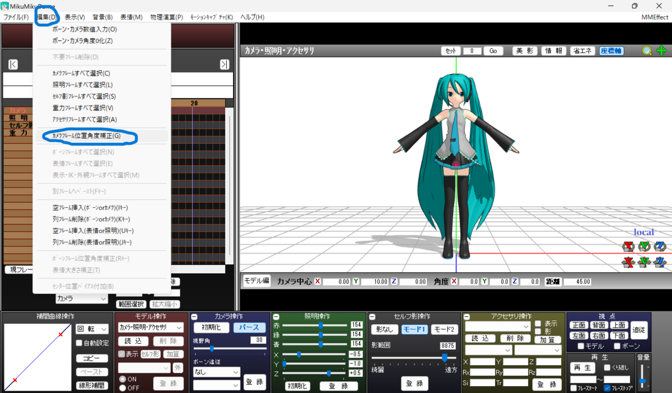The width and height of the screenshot is (672, 393).
Task: Click the local coordinate label
Action: click(643, 232)
